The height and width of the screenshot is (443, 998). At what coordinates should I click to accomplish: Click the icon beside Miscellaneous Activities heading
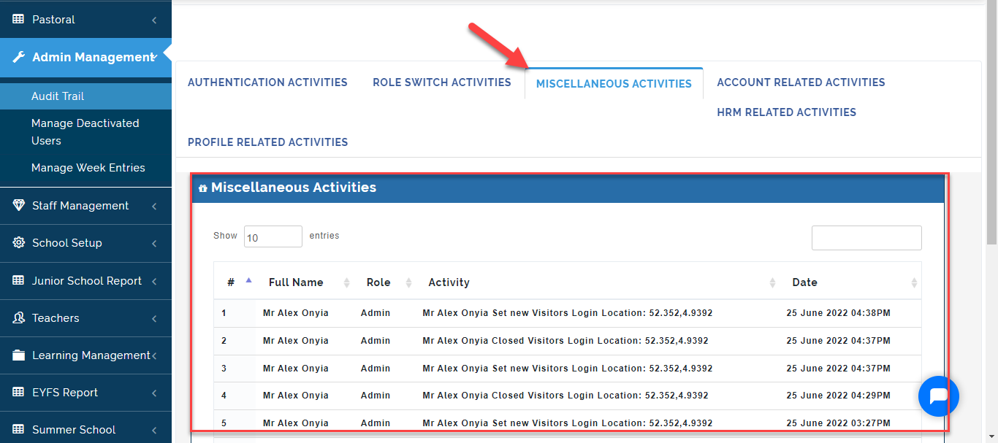203,188
